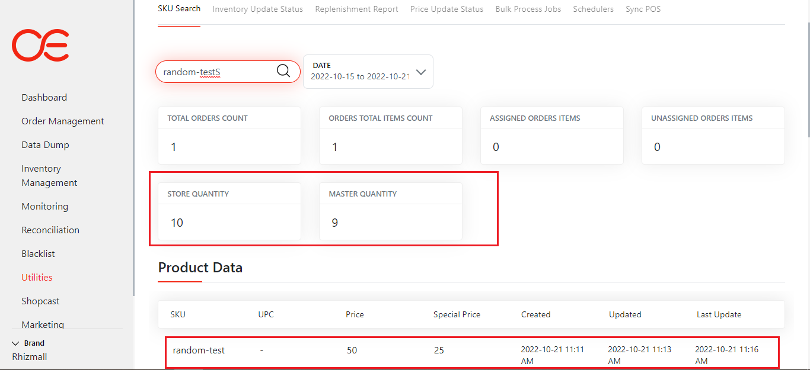Click the search magnifier icon
The width and height of the screenshot is (810, 370).
tap(283, 72)
